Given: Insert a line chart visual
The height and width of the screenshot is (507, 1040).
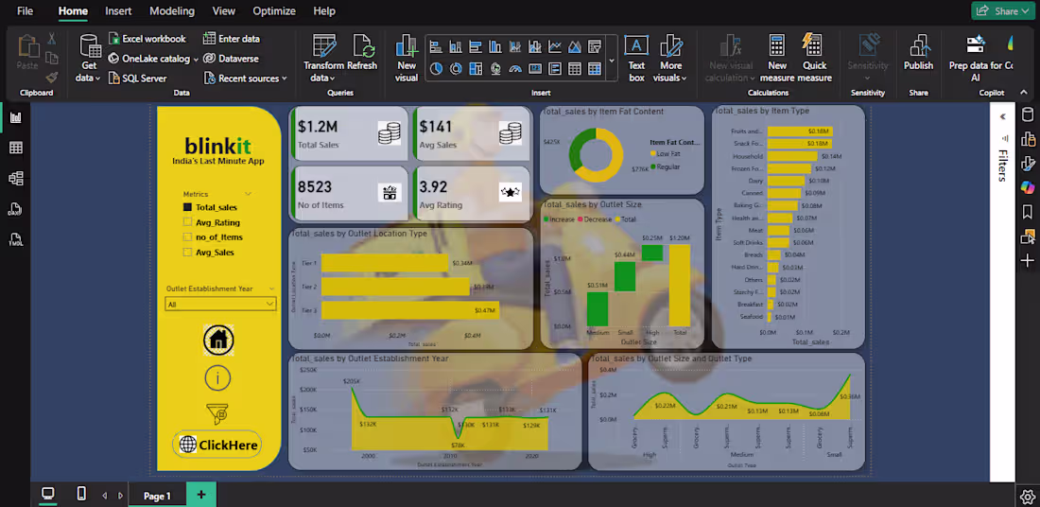Looking at the screenshot, I should [555, 46].
